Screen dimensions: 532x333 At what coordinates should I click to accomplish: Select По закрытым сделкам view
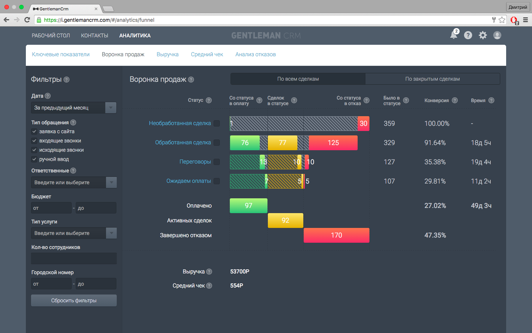(x=432, y=79)
